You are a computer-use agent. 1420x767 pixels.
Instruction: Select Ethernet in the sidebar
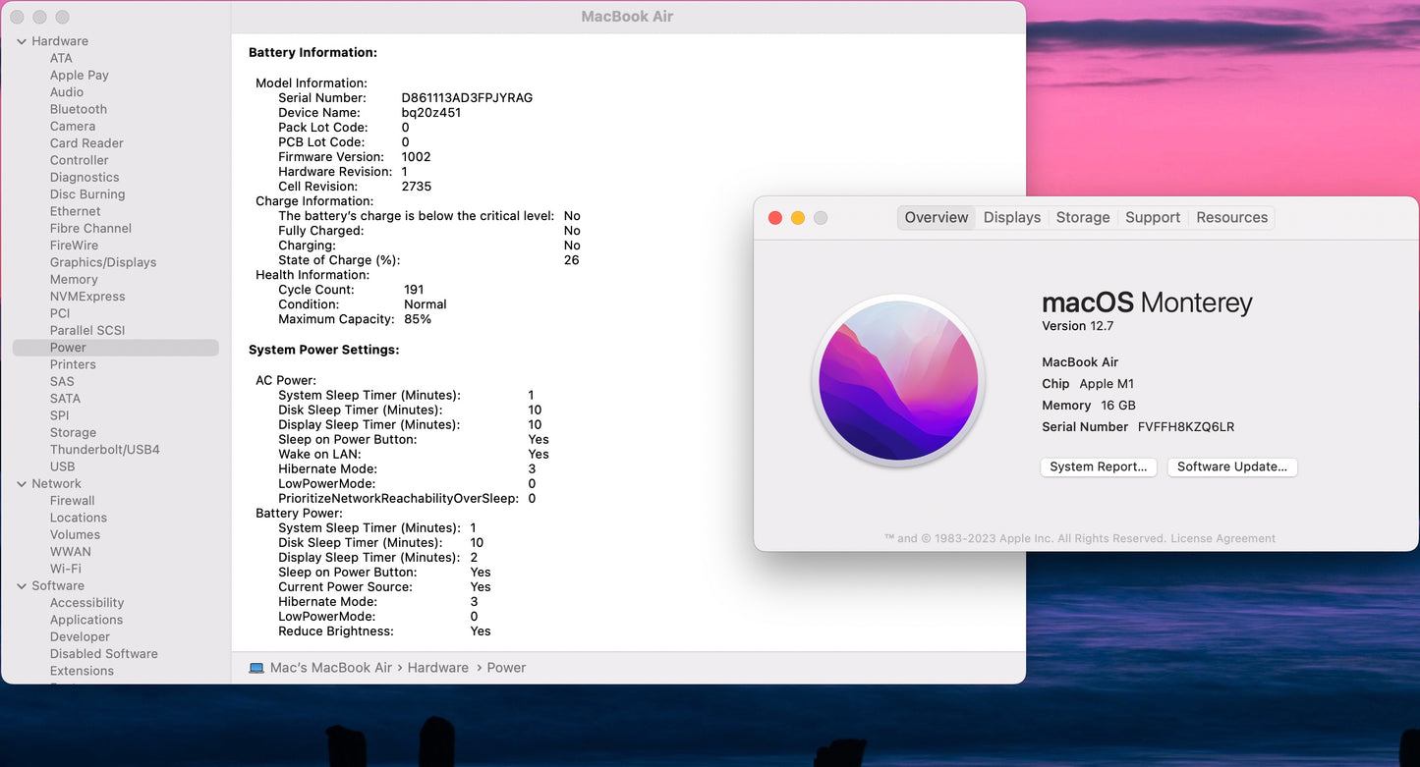(76, 211)
